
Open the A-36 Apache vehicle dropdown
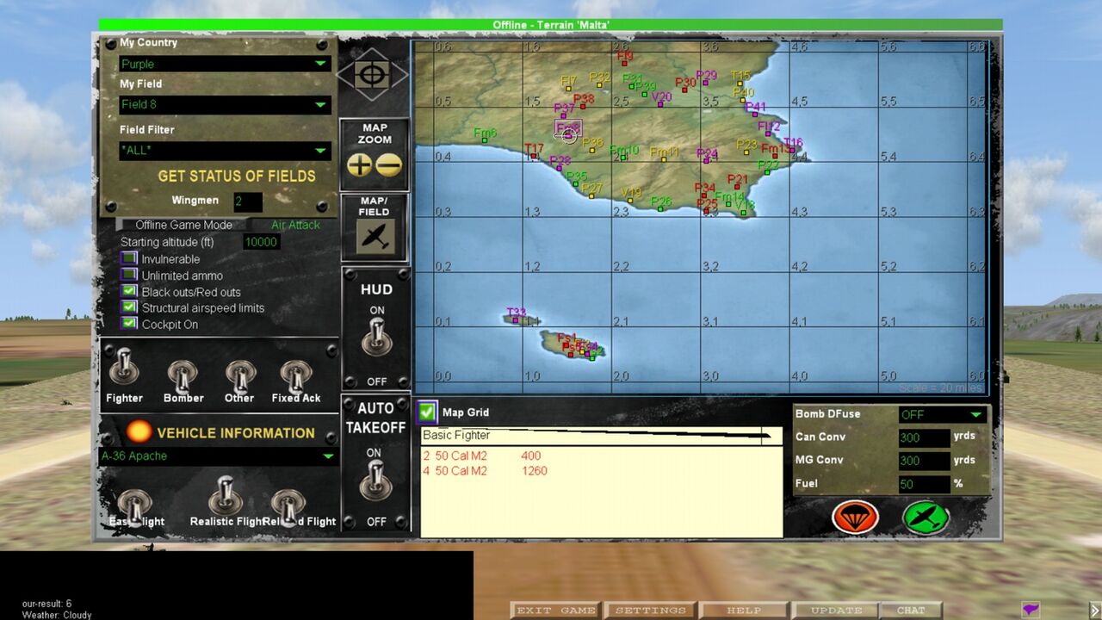tap(219, 456)
